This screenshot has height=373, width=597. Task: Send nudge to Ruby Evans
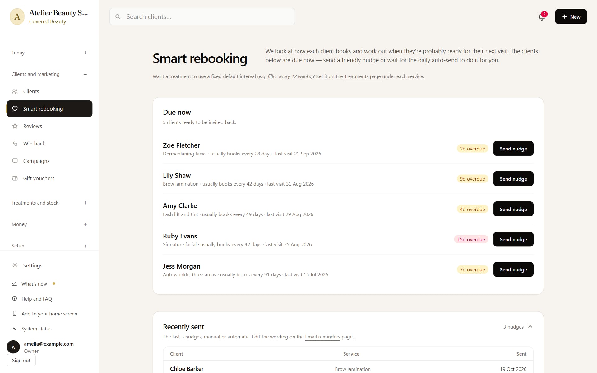point(513,239)
